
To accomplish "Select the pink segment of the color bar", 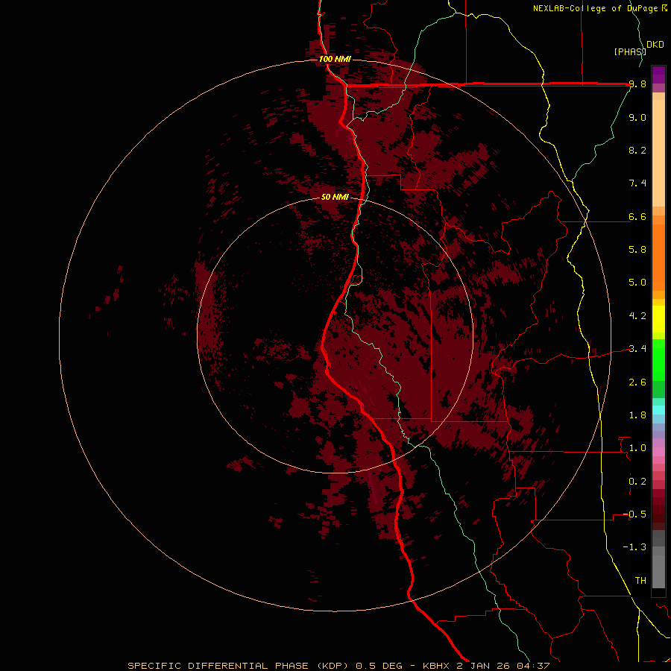I will (x=658, y=452).
